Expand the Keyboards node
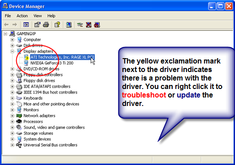 click(12, 98)
